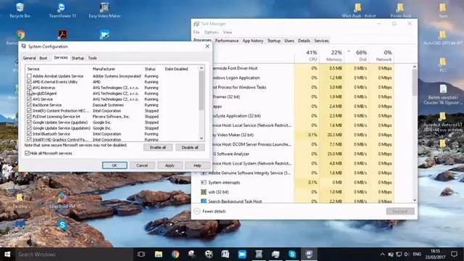Click the Help button

(197, 165)
